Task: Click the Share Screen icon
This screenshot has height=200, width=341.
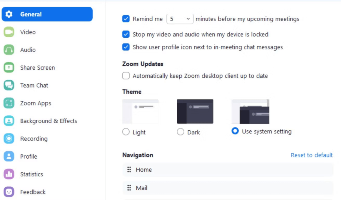Action: coord(9,67)
